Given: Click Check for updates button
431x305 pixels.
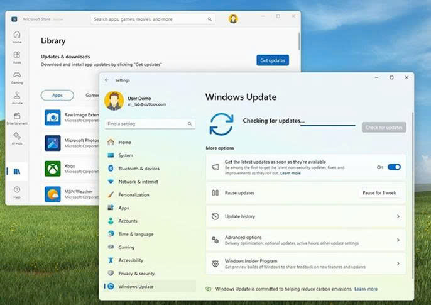Looking at the screenshot, I should (x=384, y=127).
